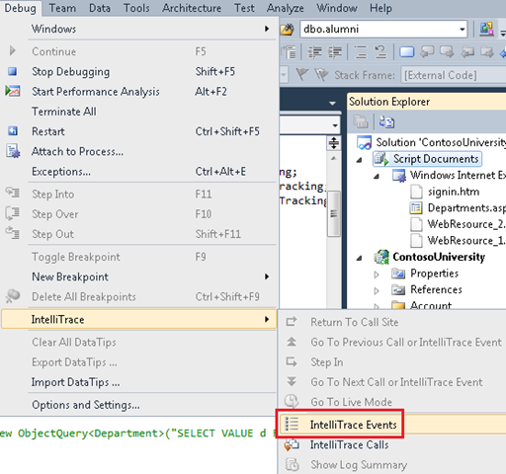Click the Stack Frame External Code field
The width and height of the screenshot is (506, 474).
[453, 75]
